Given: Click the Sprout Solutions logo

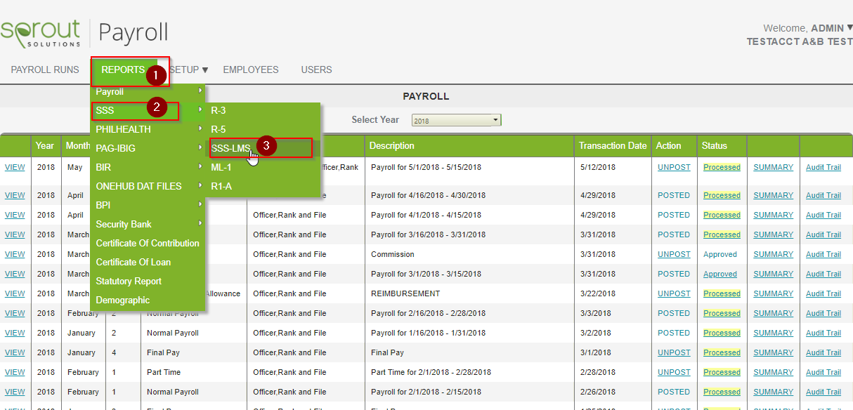Looking at the screenshot, I should [x=41, y=33].
